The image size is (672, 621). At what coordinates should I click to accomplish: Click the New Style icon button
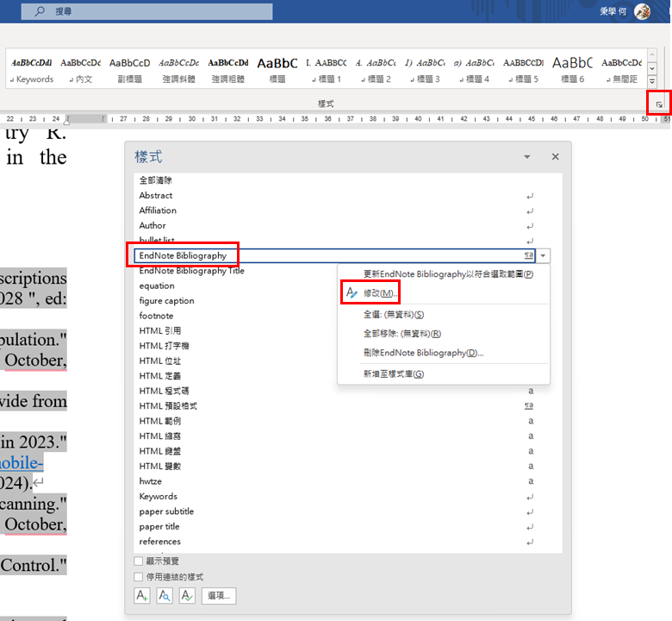(x=142, y=596)
